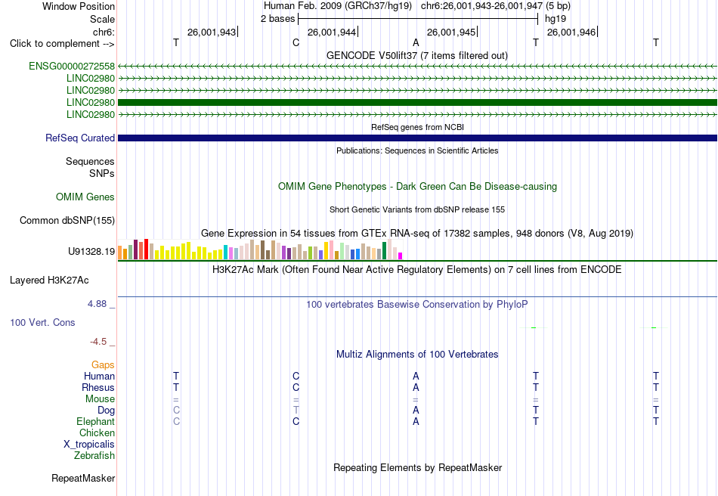Open the RefSeq Curated track label

point(80,138)
